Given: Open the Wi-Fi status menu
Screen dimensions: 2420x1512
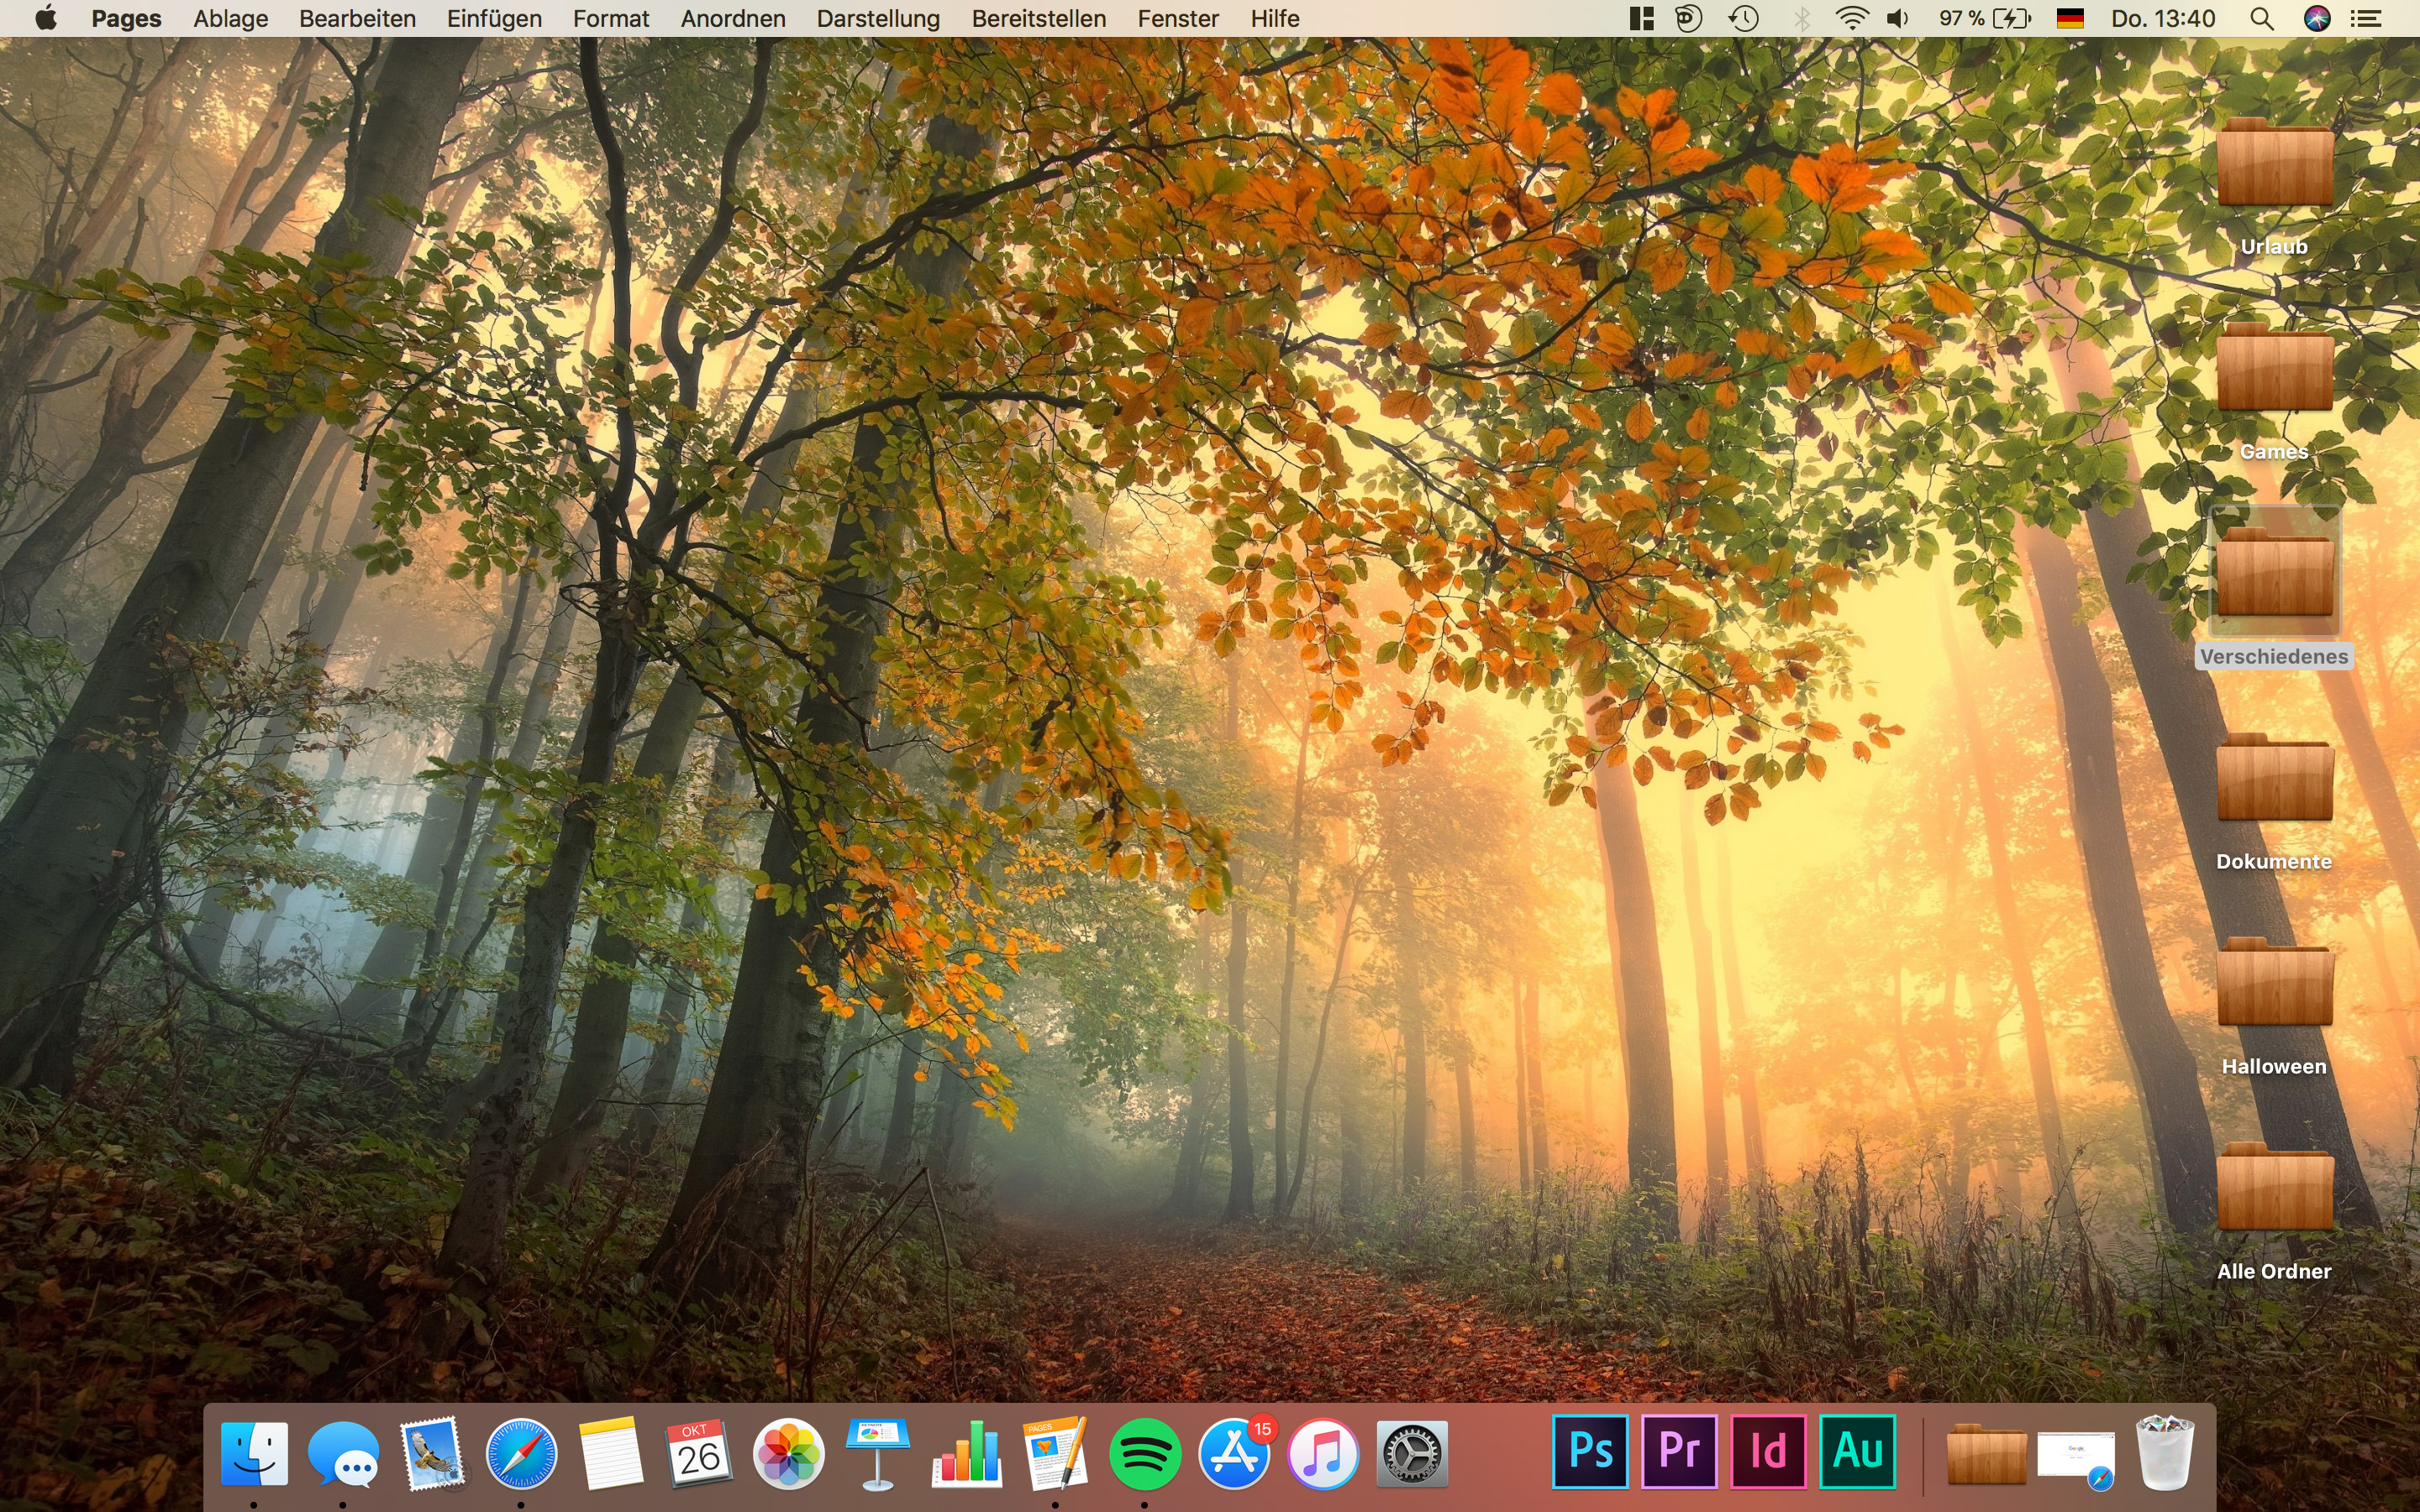Looking at the screenshot, I should [x=1852, y=18].
